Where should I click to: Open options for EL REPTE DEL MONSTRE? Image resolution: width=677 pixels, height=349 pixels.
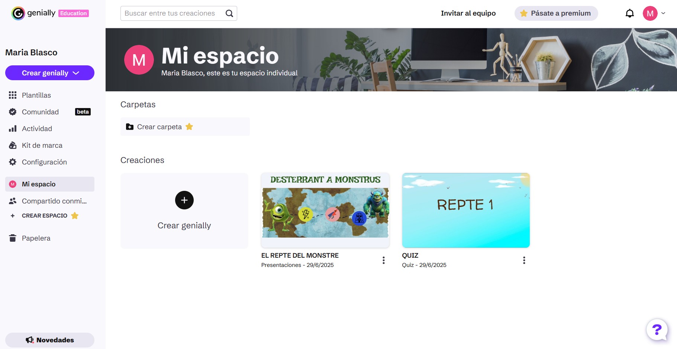(383, 260)
